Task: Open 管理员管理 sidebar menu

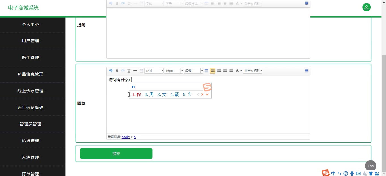Action: point(30,124)
